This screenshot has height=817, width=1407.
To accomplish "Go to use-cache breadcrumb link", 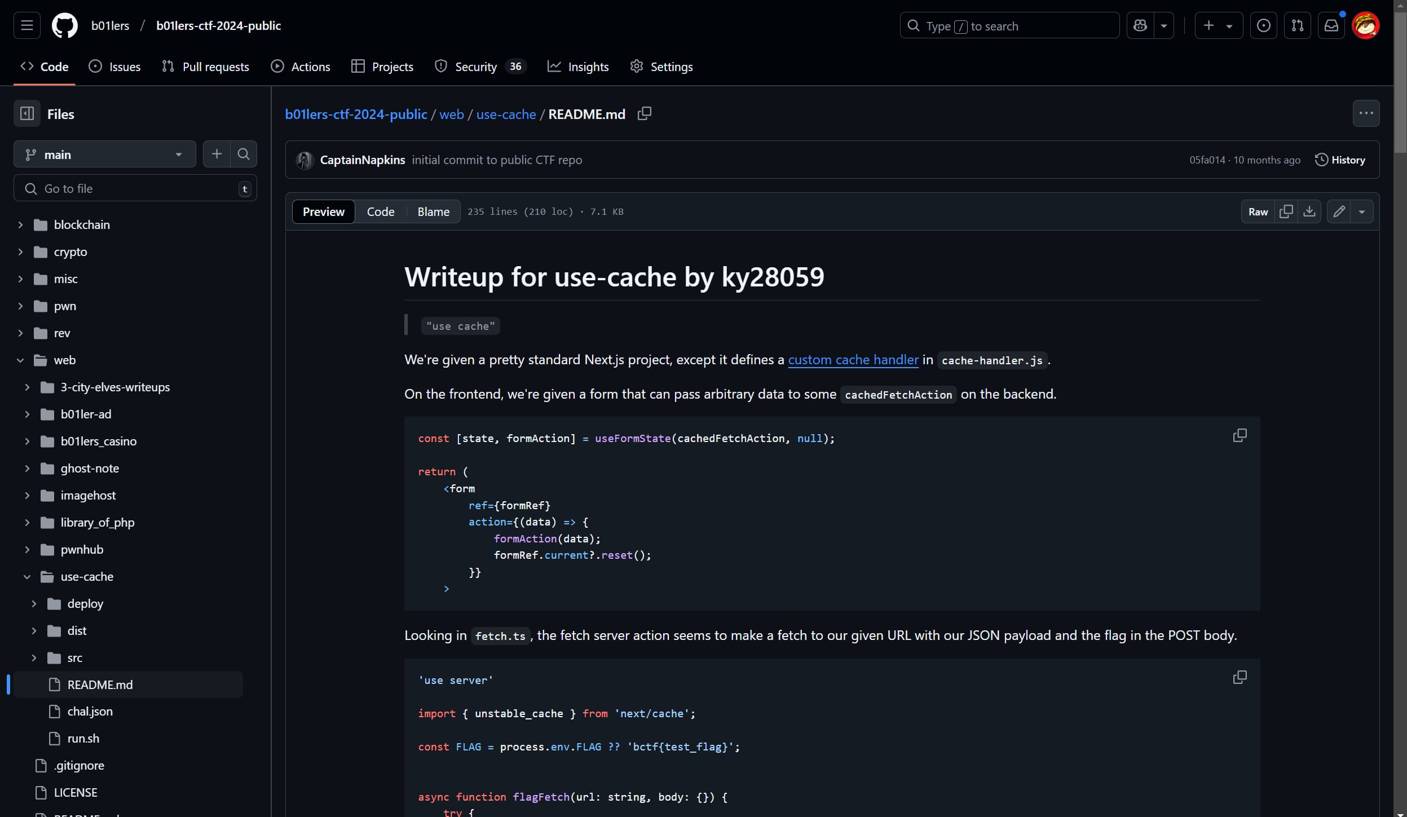I will pos(506,114).
